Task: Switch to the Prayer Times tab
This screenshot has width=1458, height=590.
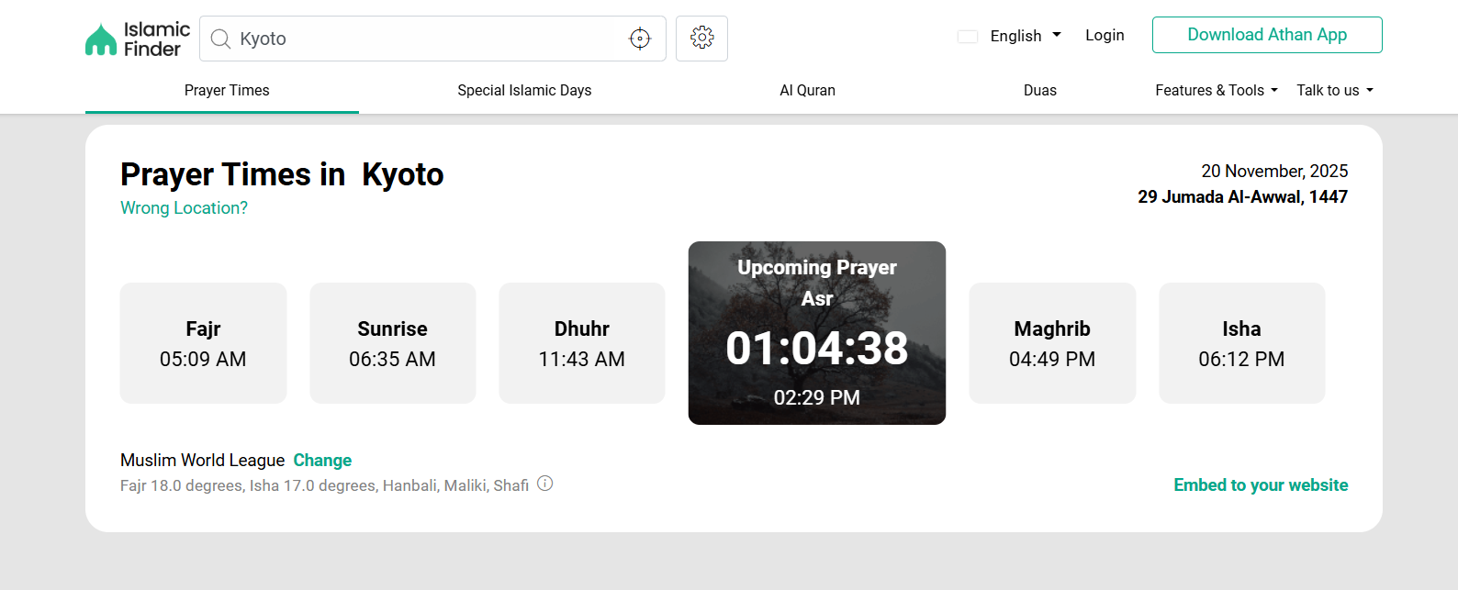Action: 227,90
